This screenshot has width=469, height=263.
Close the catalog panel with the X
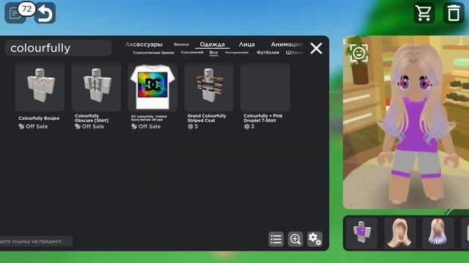[x=316, y=48]
